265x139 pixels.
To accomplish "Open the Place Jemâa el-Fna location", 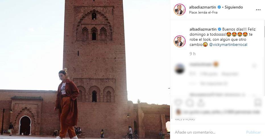I will 203,12.
